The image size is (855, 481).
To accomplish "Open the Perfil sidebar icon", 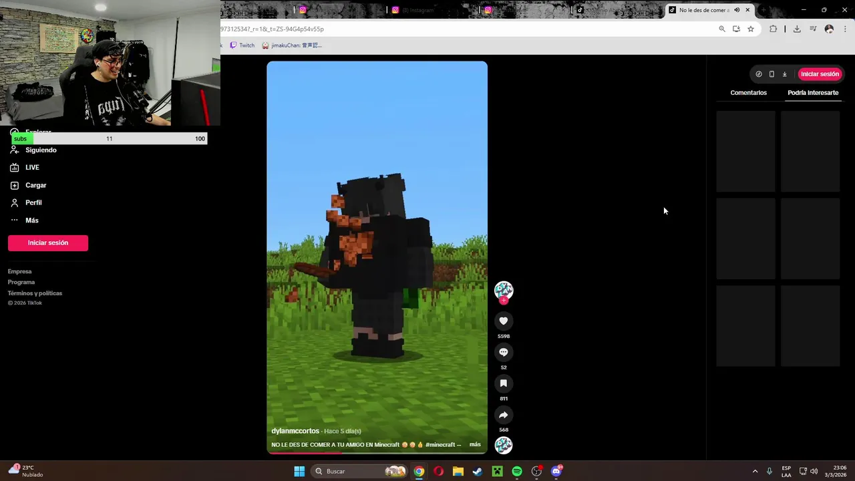I will pos(14,202).
